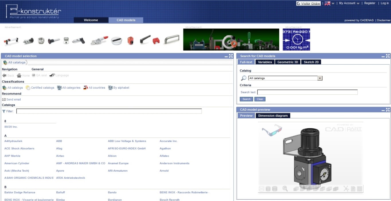Click the green tools advertisement banner
Image resolution: width=391 pixels, height=201 pixels.
(x=231, y=39)
